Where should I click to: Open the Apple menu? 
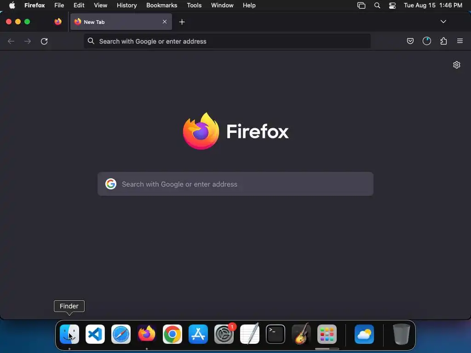(12, 6)
